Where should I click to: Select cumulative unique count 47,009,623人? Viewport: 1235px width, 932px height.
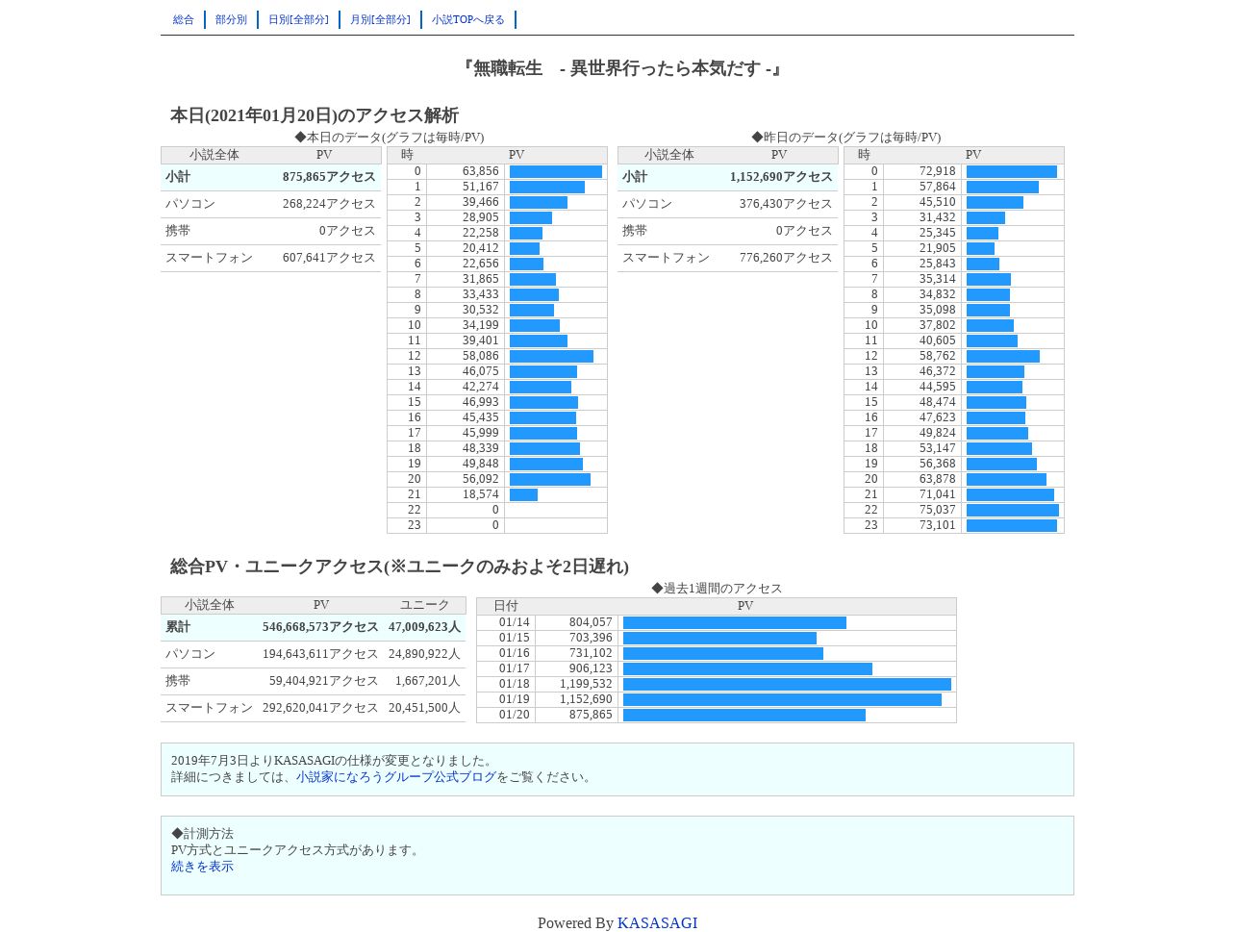[424, 627]
